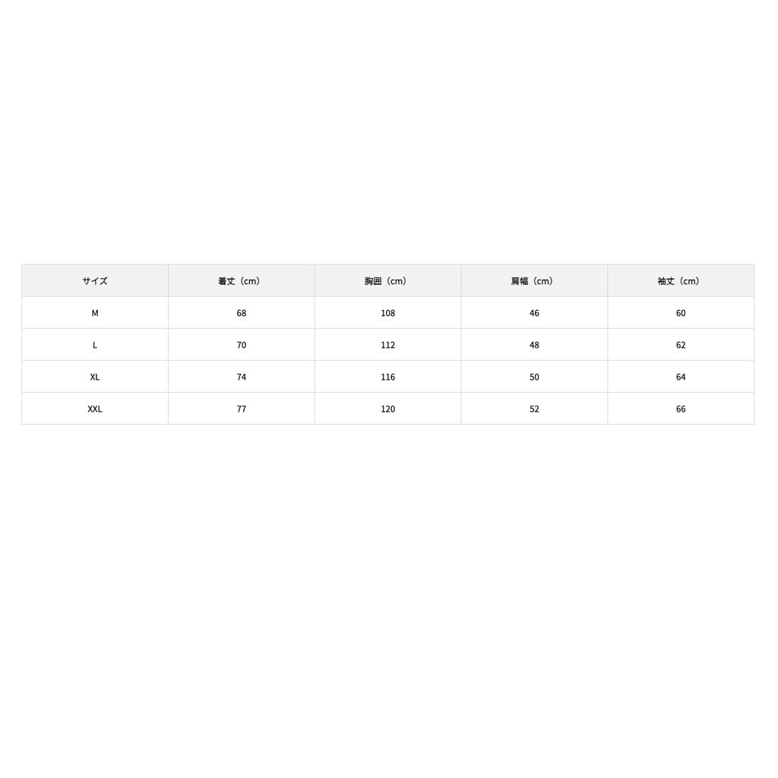Image resolution: width=778 pixels, height=778 pixels.
Task: Select the L size row label
Action: 95,345
